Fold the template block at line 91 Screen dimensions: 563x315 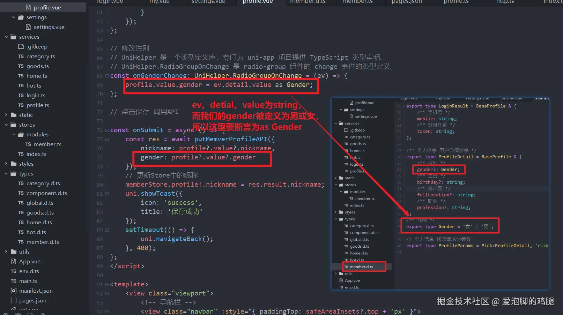(x=107, y=284)
